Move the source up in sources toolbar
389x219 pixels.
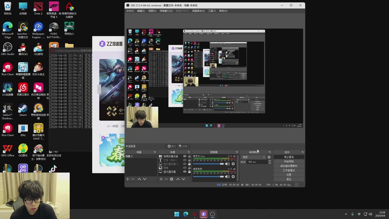(x=178, y=179)
